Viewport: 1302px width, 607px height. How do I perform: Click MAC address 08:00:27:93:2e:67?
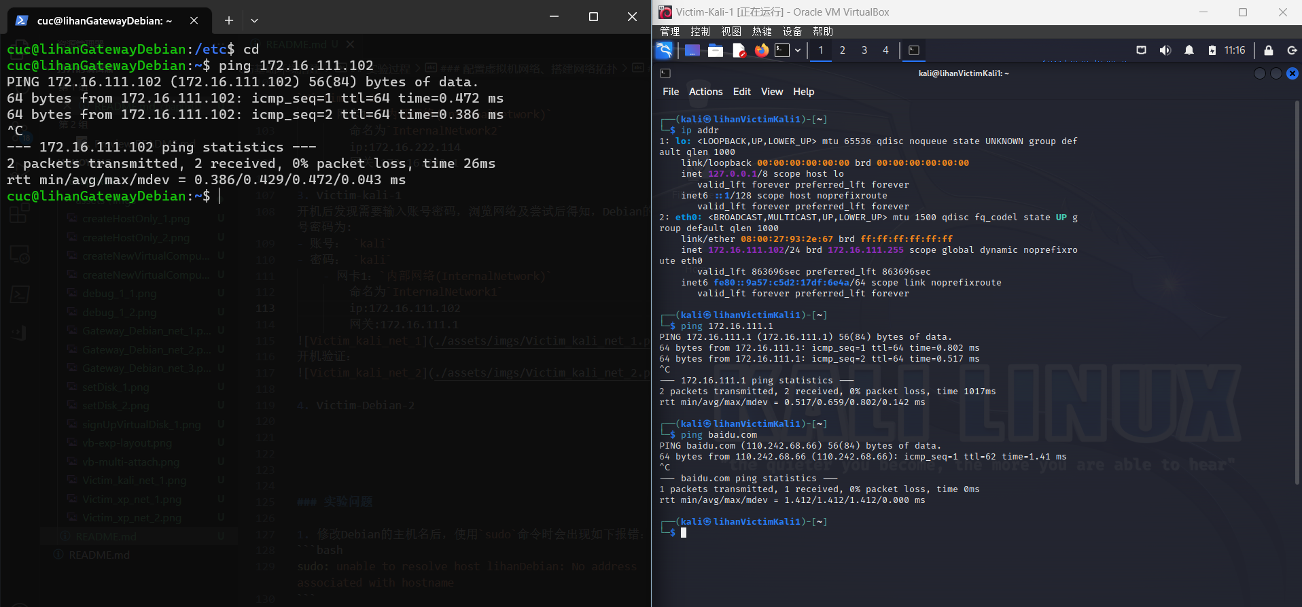tap(787, 239)
